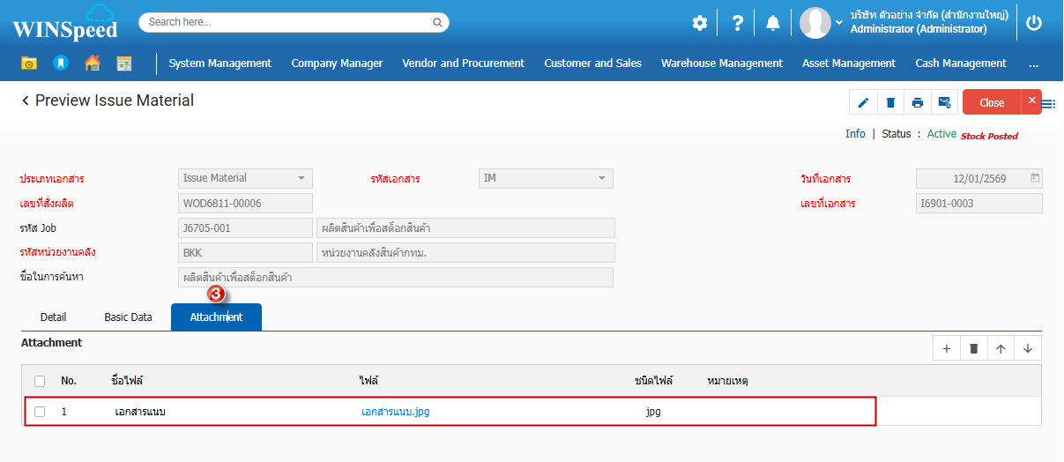This screenshot has width=1064, height=462.
Task: Move attachment down with arrow icon
Action: [1028, 348]
